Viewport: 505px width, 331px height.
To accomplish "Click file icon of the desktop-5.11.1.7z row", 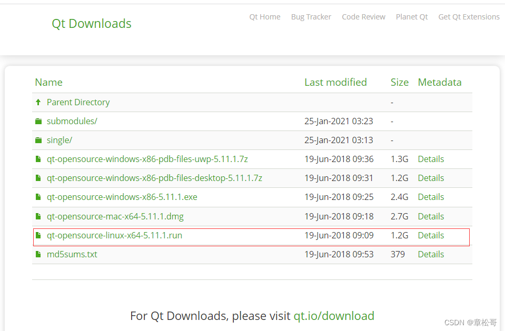I will click(38, 178).
